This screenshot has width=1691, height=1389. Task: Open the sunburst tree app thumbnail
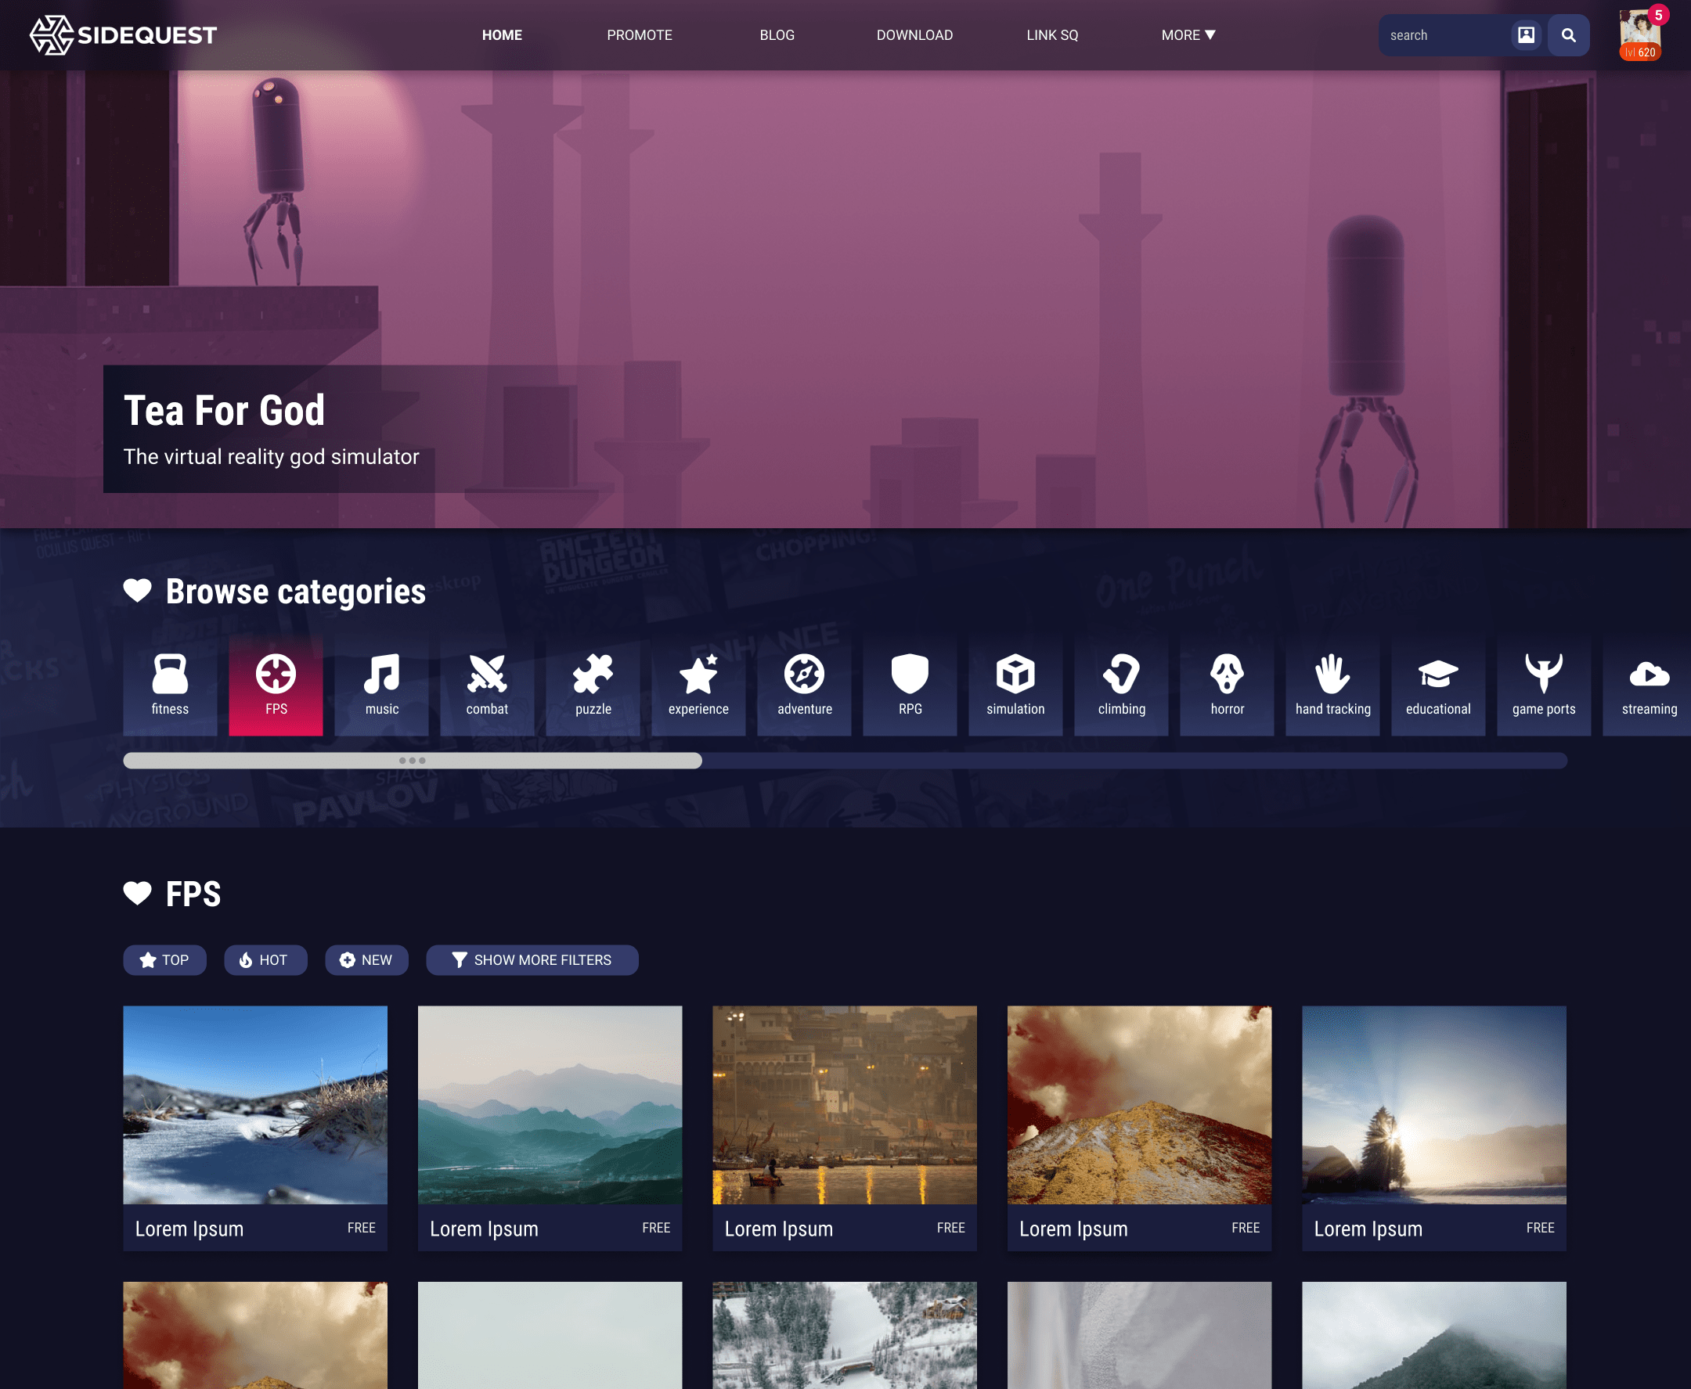(x=1433, y=1105)
